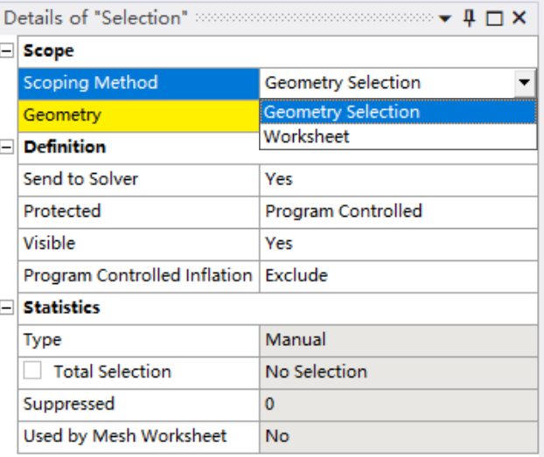This screenshot has width=544, height=457.
Task: Collapse the Scope section
Action: pos(8,52)
